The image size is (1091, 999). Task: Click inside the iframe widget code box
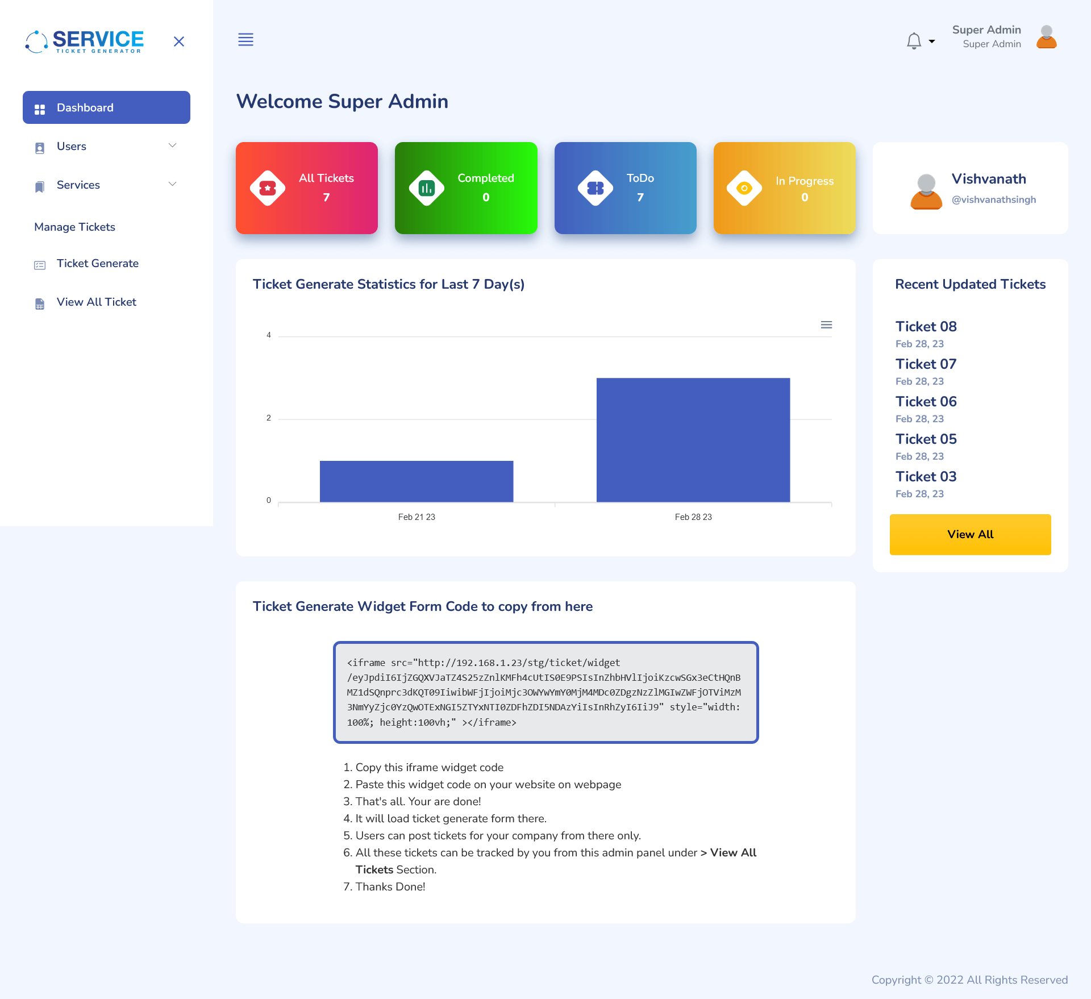click(x=546, y=692)
